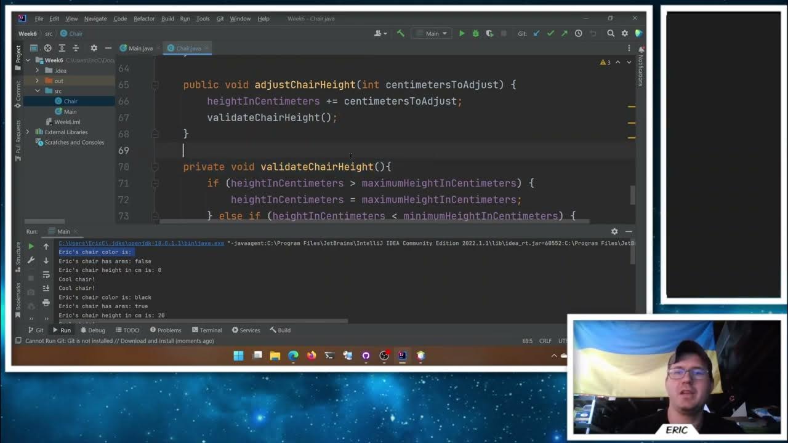This screenshot has width=788, height=443.
Task: Collapse all items in Project panel
Action: (76, 48)
